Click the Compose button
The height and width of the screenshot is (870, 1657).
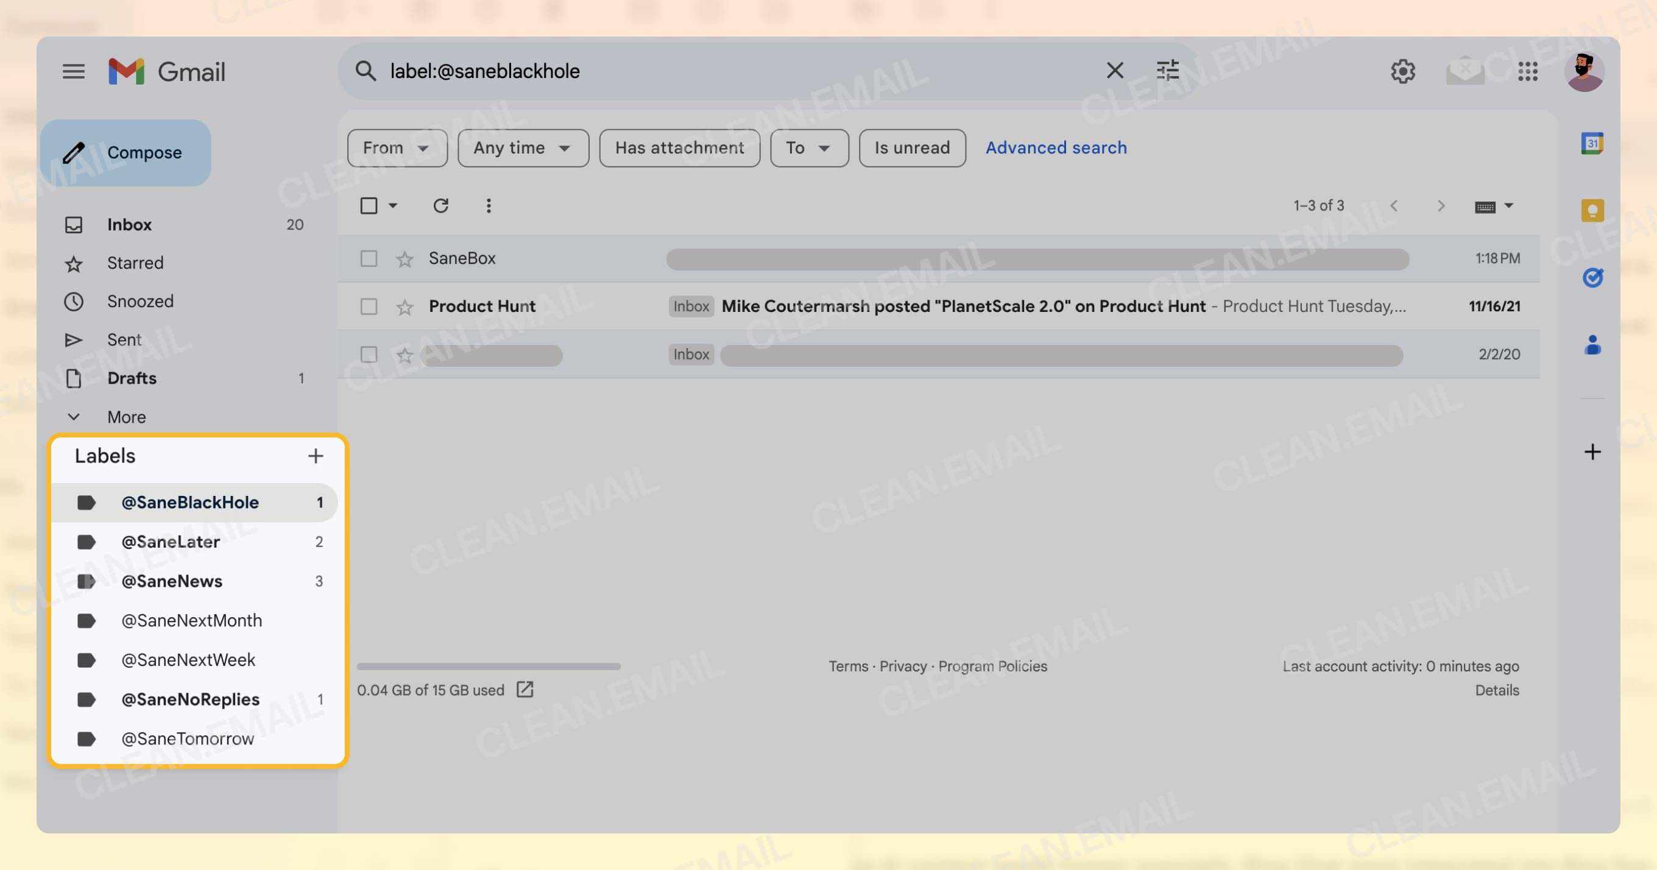tap(126, 152)
